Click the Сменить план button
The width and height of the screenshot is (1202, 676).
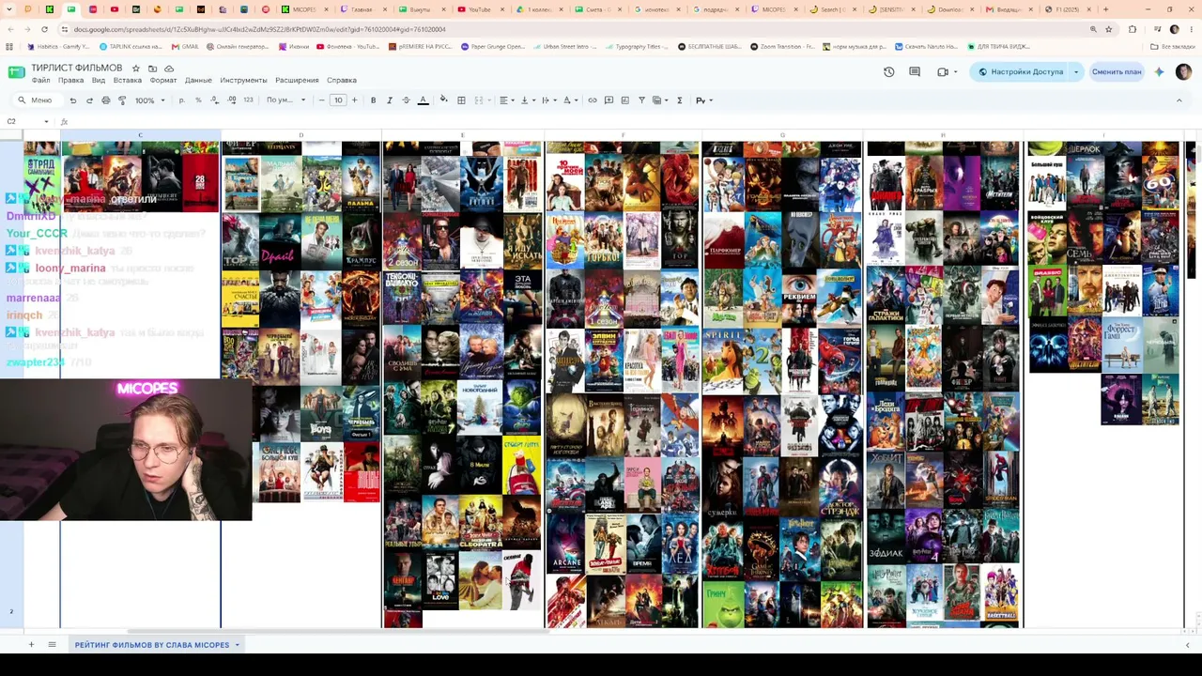click(1117, 72)
